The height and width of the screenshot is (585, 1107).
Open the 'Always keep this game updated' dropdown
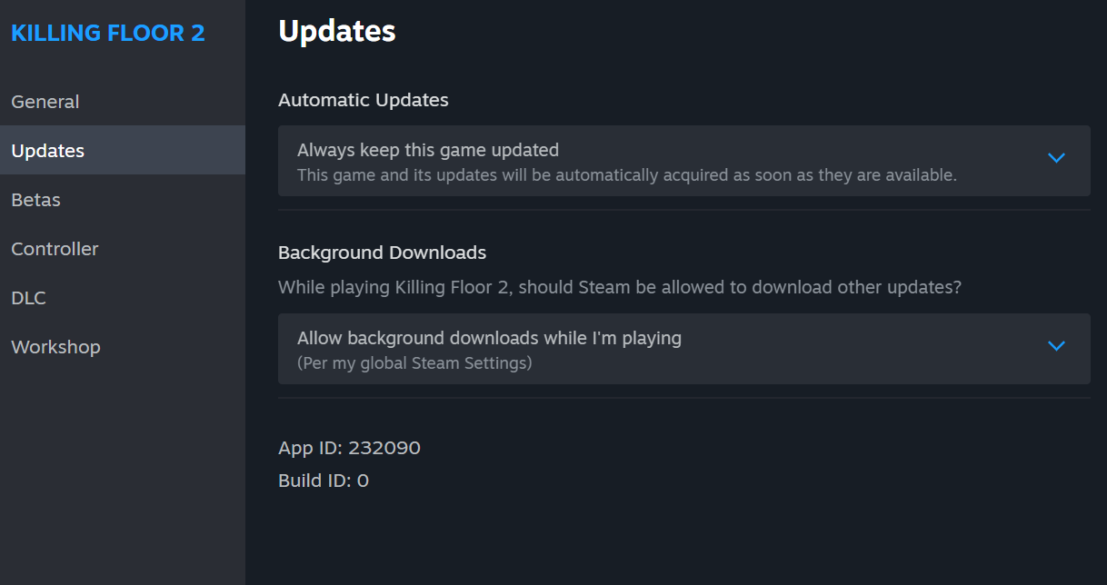pos(683,161)
